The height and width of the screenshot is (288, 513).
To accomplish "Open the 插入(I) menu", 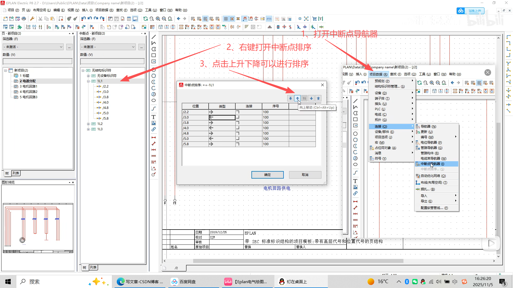I will 87,10.
